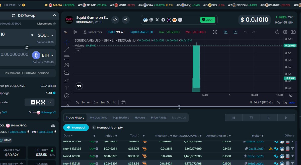Select the text annotation tool
Image resolution: width=301 pixels, height=165 pixels.
point(67,88)
